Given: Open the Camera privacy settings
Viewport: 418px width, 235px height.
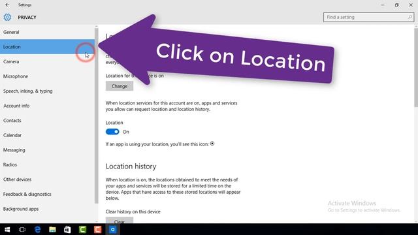Looking at the screenshot, I should [x=47, y=61].
